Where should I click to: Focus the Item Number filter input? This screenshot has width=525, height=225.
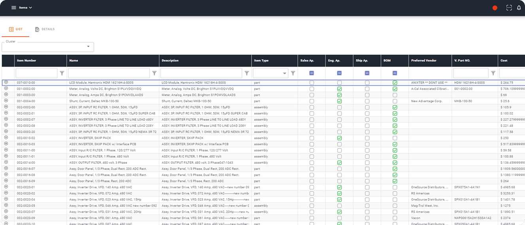[36, 73]
